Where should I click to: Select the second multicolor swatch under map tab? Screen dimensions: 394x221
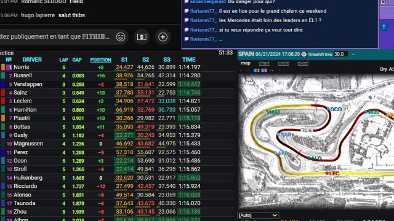tap(264, 71)
